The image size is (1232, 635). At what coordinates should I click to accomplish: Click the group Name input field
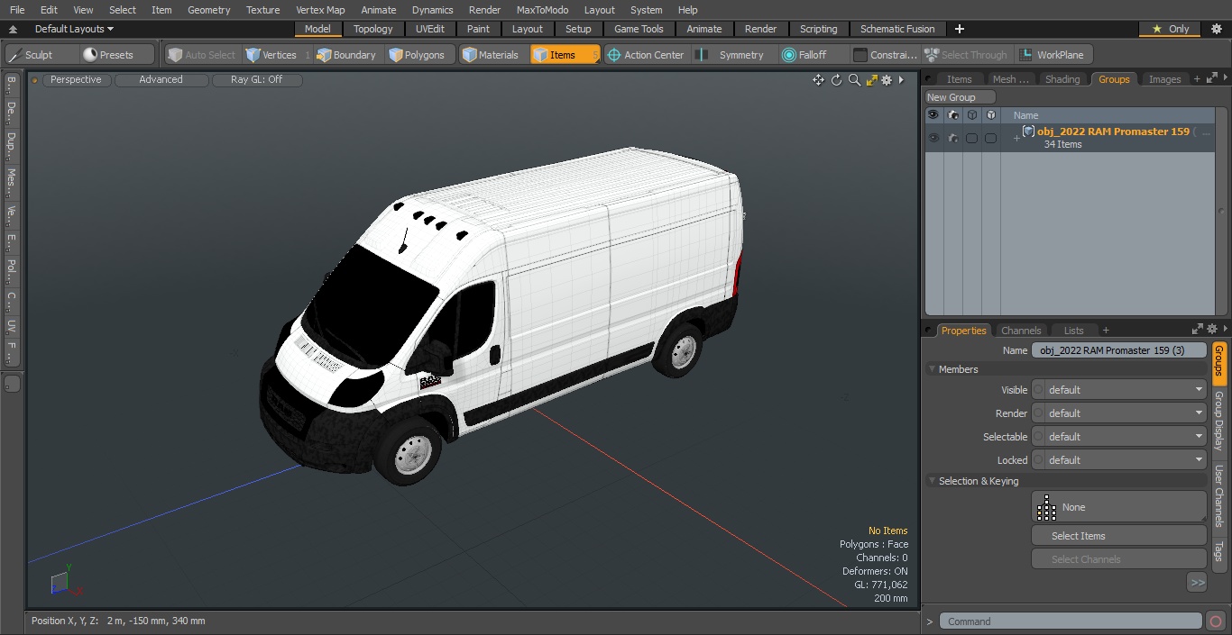coord(1118,350)
